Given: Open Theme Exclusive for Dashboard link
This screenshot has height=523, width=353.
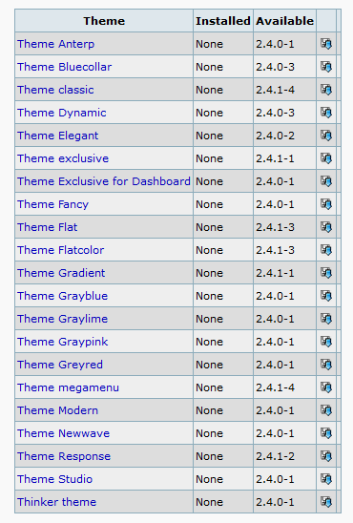Looking at the screenshot, I should [x=104, y=181].
